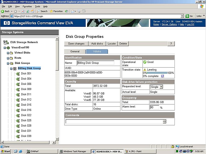This screenshot has width=206, height=154.
Task: Open the View menu
Action: coord(17,7)
